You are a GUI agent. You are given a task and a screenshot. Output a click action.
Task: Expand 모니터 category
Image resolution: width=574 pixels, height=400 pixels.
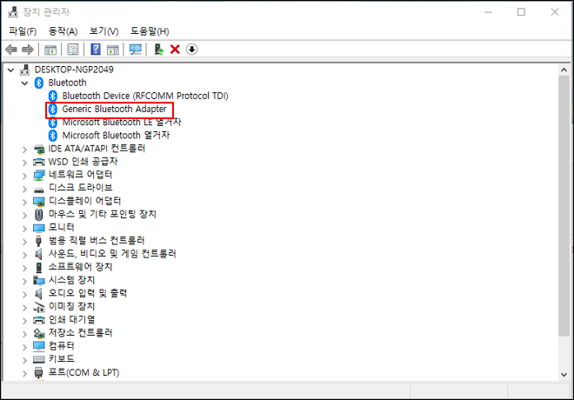click(x=24, y=229)
